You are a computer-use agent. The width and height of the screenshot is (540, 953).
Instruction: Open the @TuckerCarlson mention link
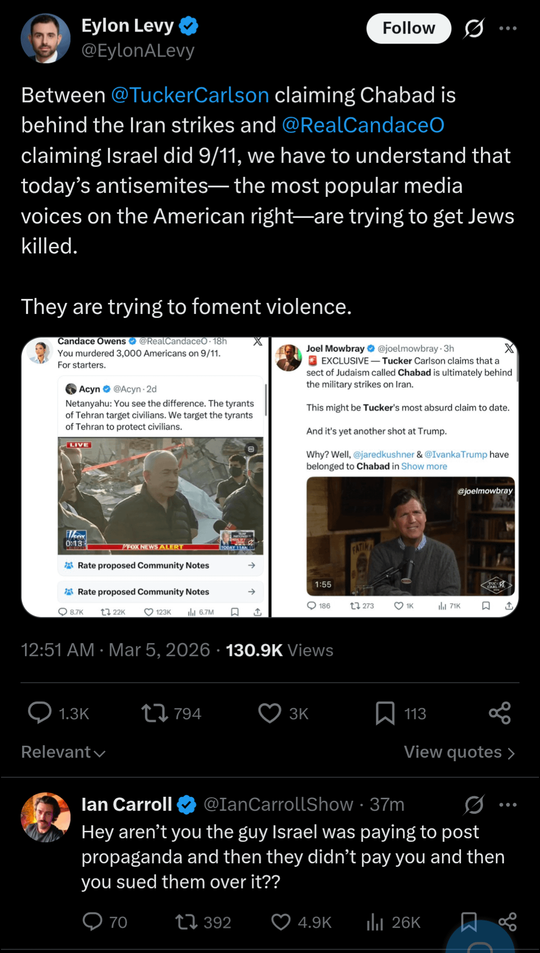(190, 95)
